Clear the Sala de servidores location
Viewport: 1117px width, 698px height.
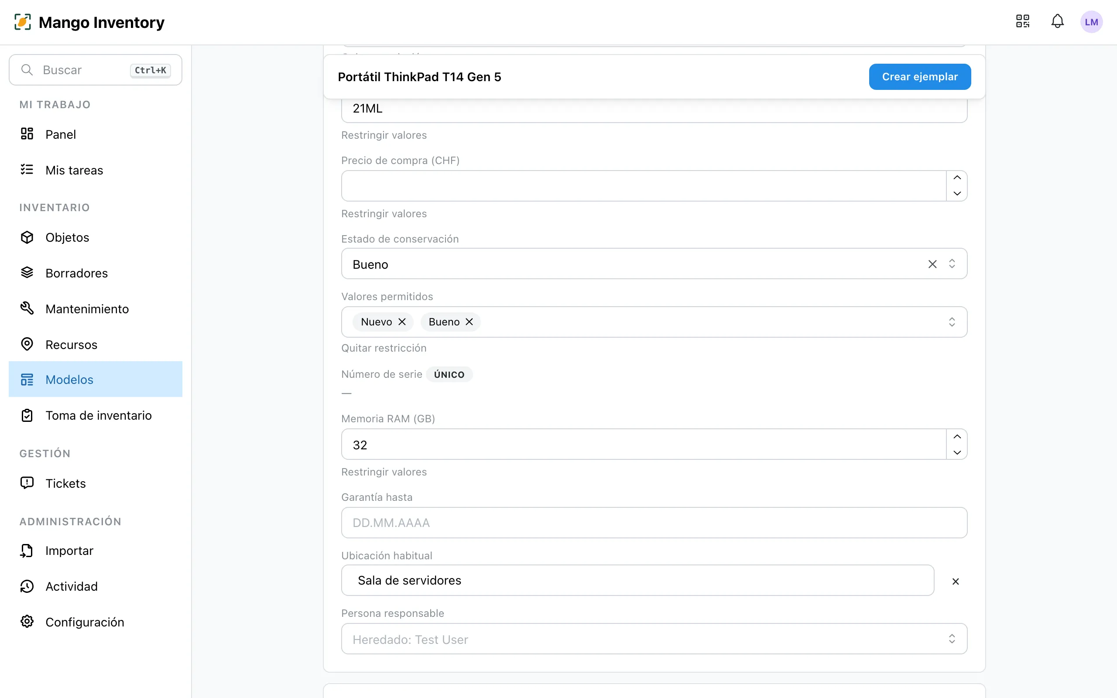tap(956, 581)
